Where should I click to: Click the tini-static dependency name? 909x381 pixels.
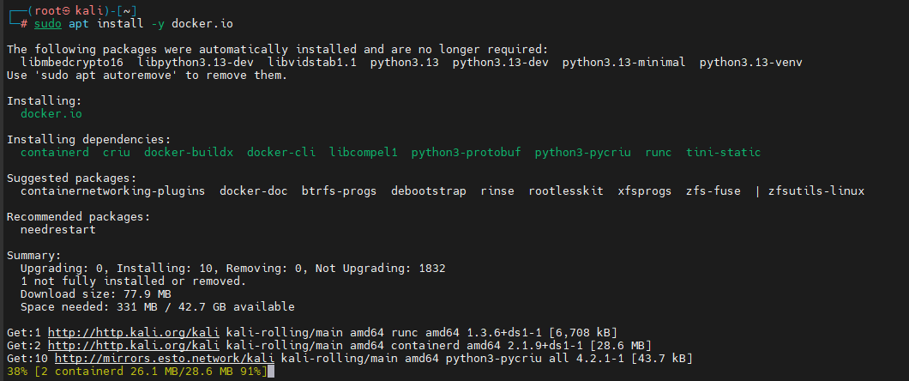click(723, 153)
